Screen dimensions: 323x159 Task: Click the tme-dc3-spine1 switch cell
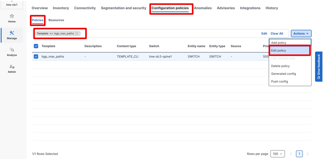(160, 56)
